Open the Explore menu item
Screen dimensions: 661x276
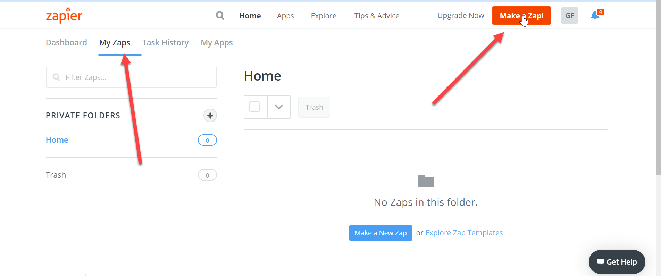click(324, 16)
